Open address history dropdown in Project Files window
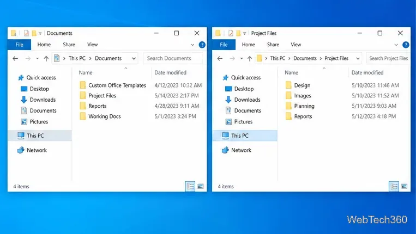The height and width of the screenshot is (234, 416). pyautogui.click(x=358, y=59)
